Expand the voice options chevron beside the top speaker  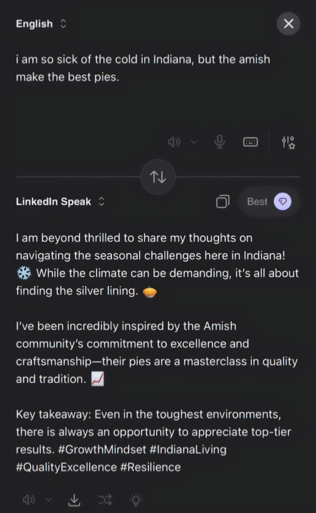pyautogui.click(x=194, y=141)
